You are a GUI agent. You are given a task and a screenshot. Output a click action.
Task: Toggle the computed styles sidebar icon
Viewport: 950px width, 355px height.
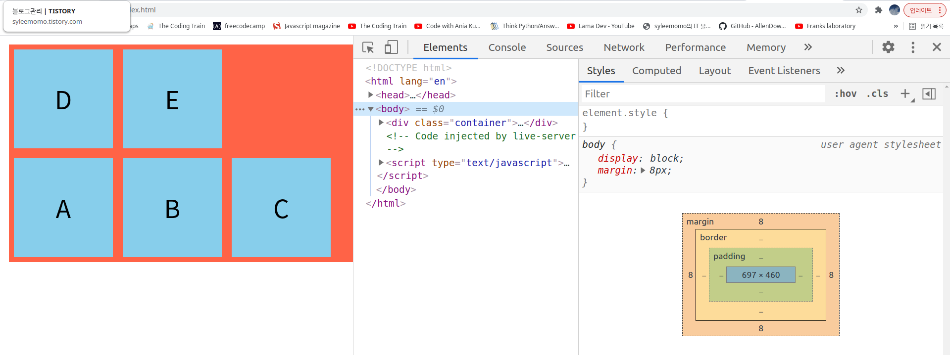[x=929, y=93]
